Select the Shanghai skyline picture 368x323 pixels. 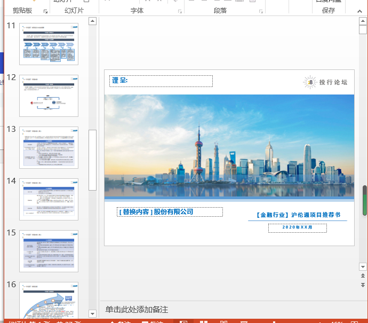pyautogui.click(x=229, y=146)
